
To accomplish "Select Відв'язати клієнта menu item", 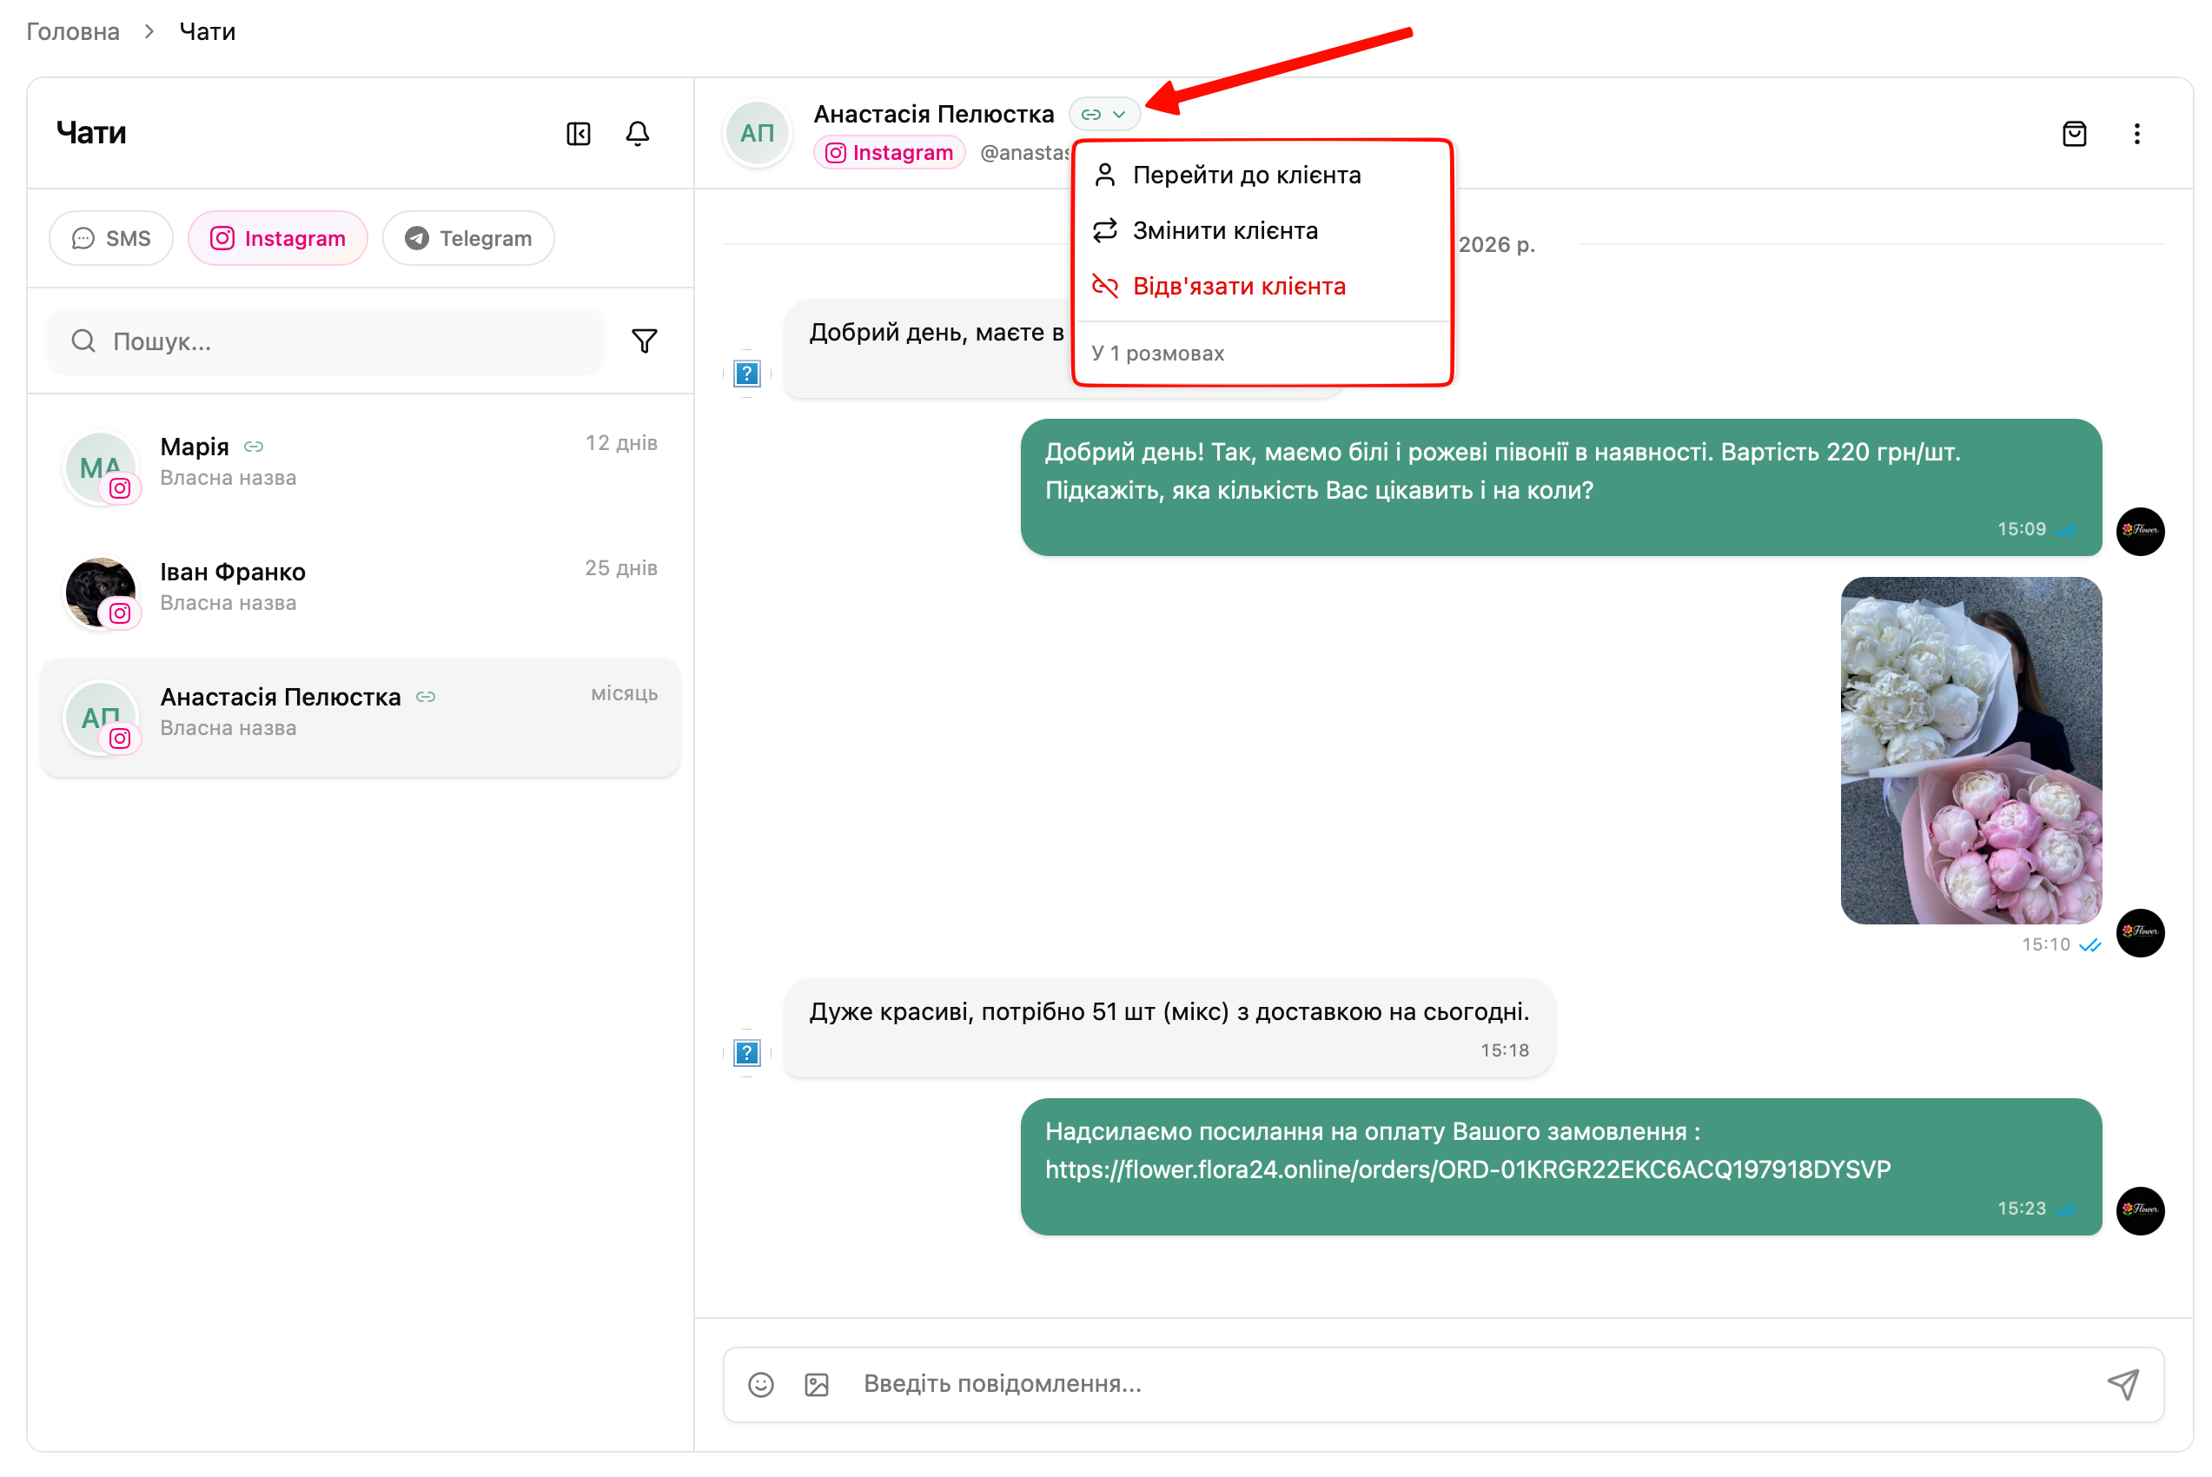I will [1262, 287].
